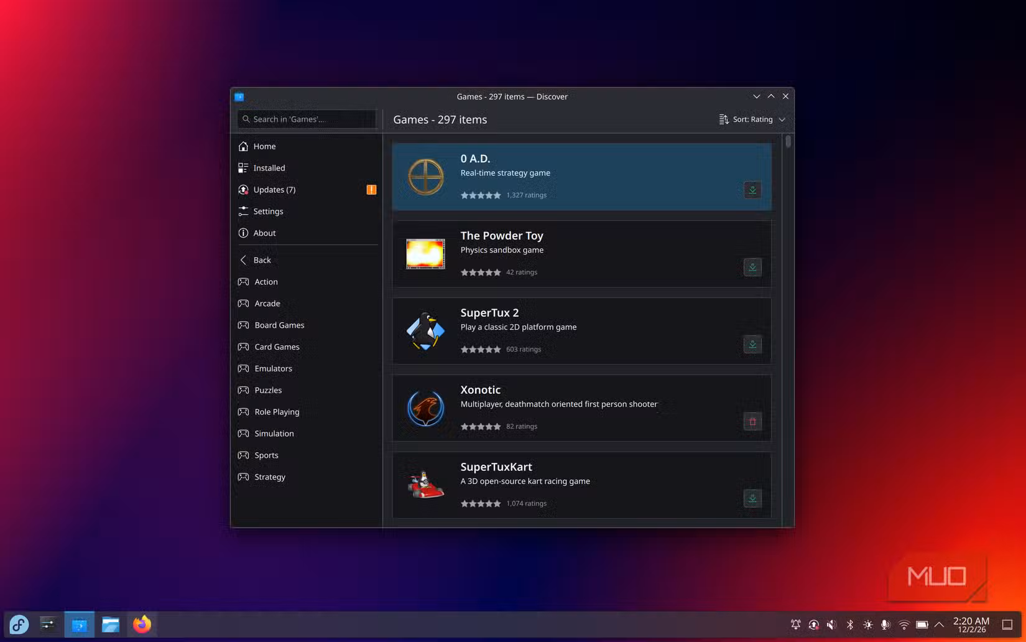The image size is (1026, 642).
Task: Open the battery indicator in tray
Action: pos(922,625)
